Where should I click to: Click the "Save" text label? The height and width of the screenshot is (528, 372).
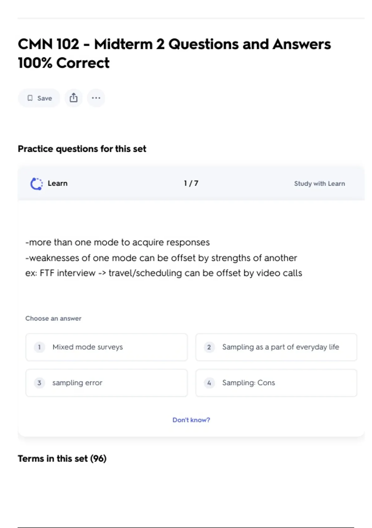tap(45, 98)
